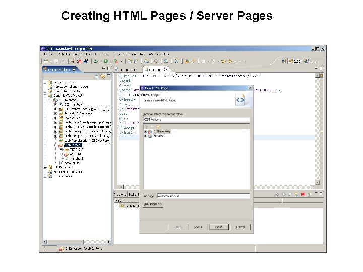This screenshot has width=363, height=272.
Task: Switch to the first editor tab left of main.html
Action: pos(126,69)
